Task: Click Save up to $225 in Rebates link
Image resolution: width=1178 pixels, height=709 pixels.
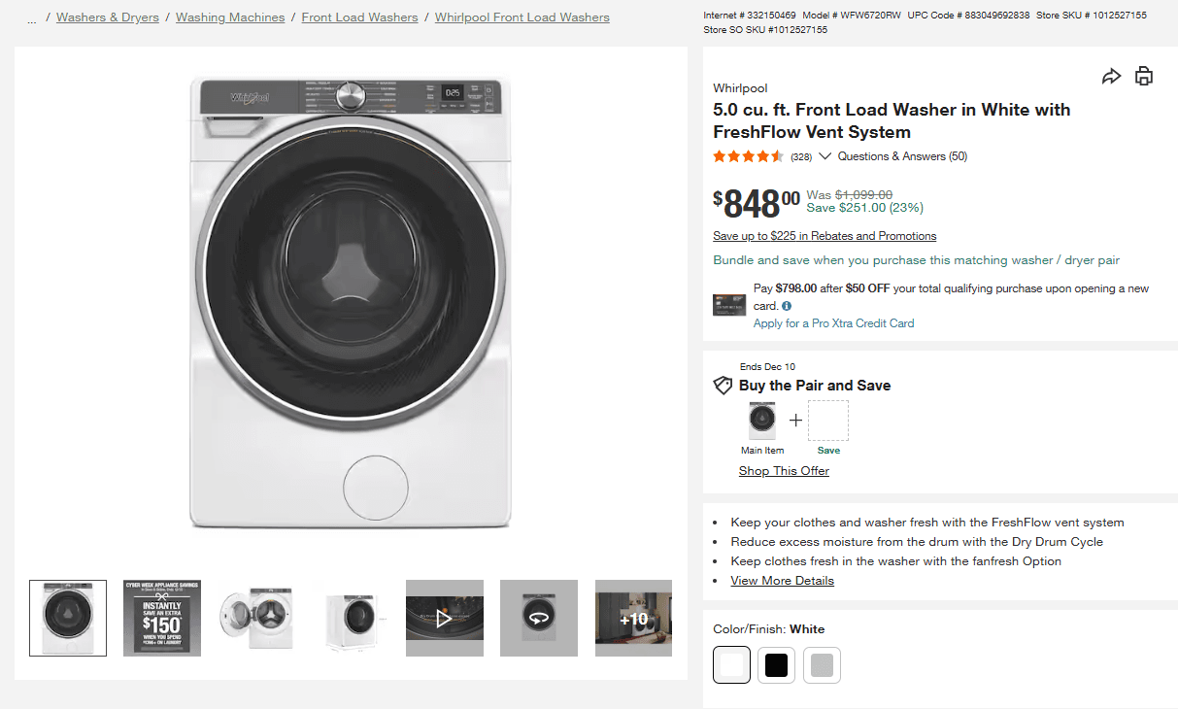Action: click(824, 235)
